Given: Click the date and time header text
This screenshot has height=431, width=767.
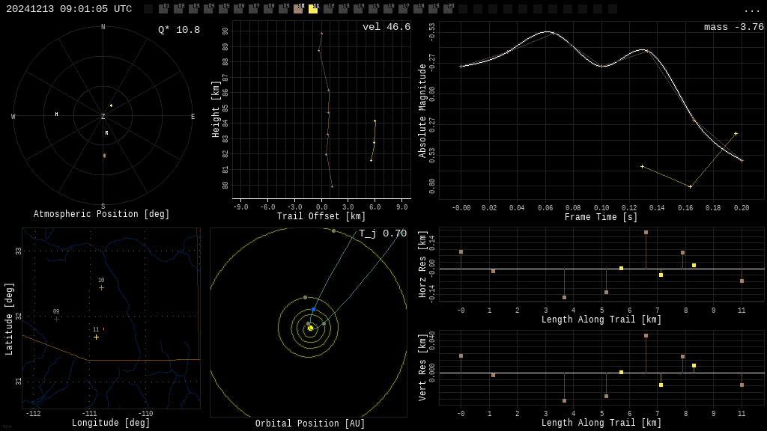Looking at the screenshot, I should click(x=69, y=9).
